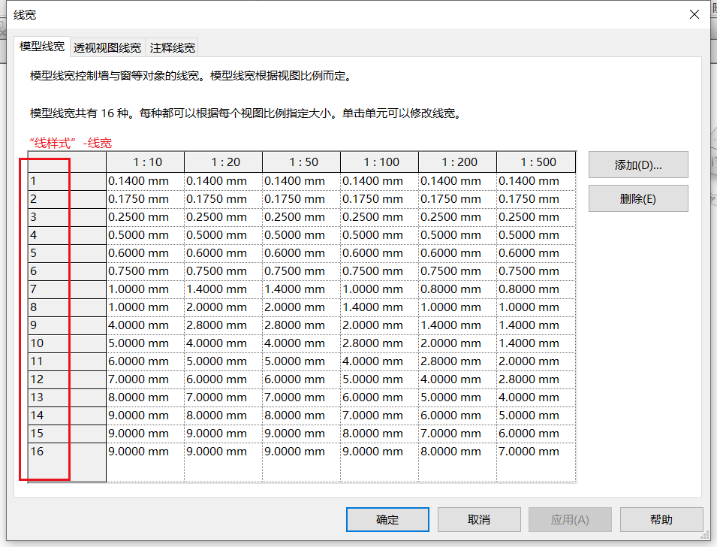Click row 14 value 9.0000 mm under 1 : 10
Screen dimensions: 717x547
(x=146, y=416)
